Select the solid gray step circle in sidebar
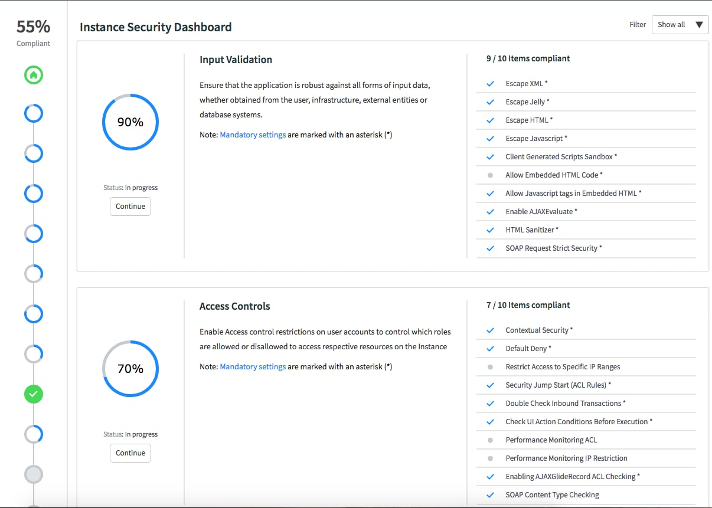 point(34,474)
